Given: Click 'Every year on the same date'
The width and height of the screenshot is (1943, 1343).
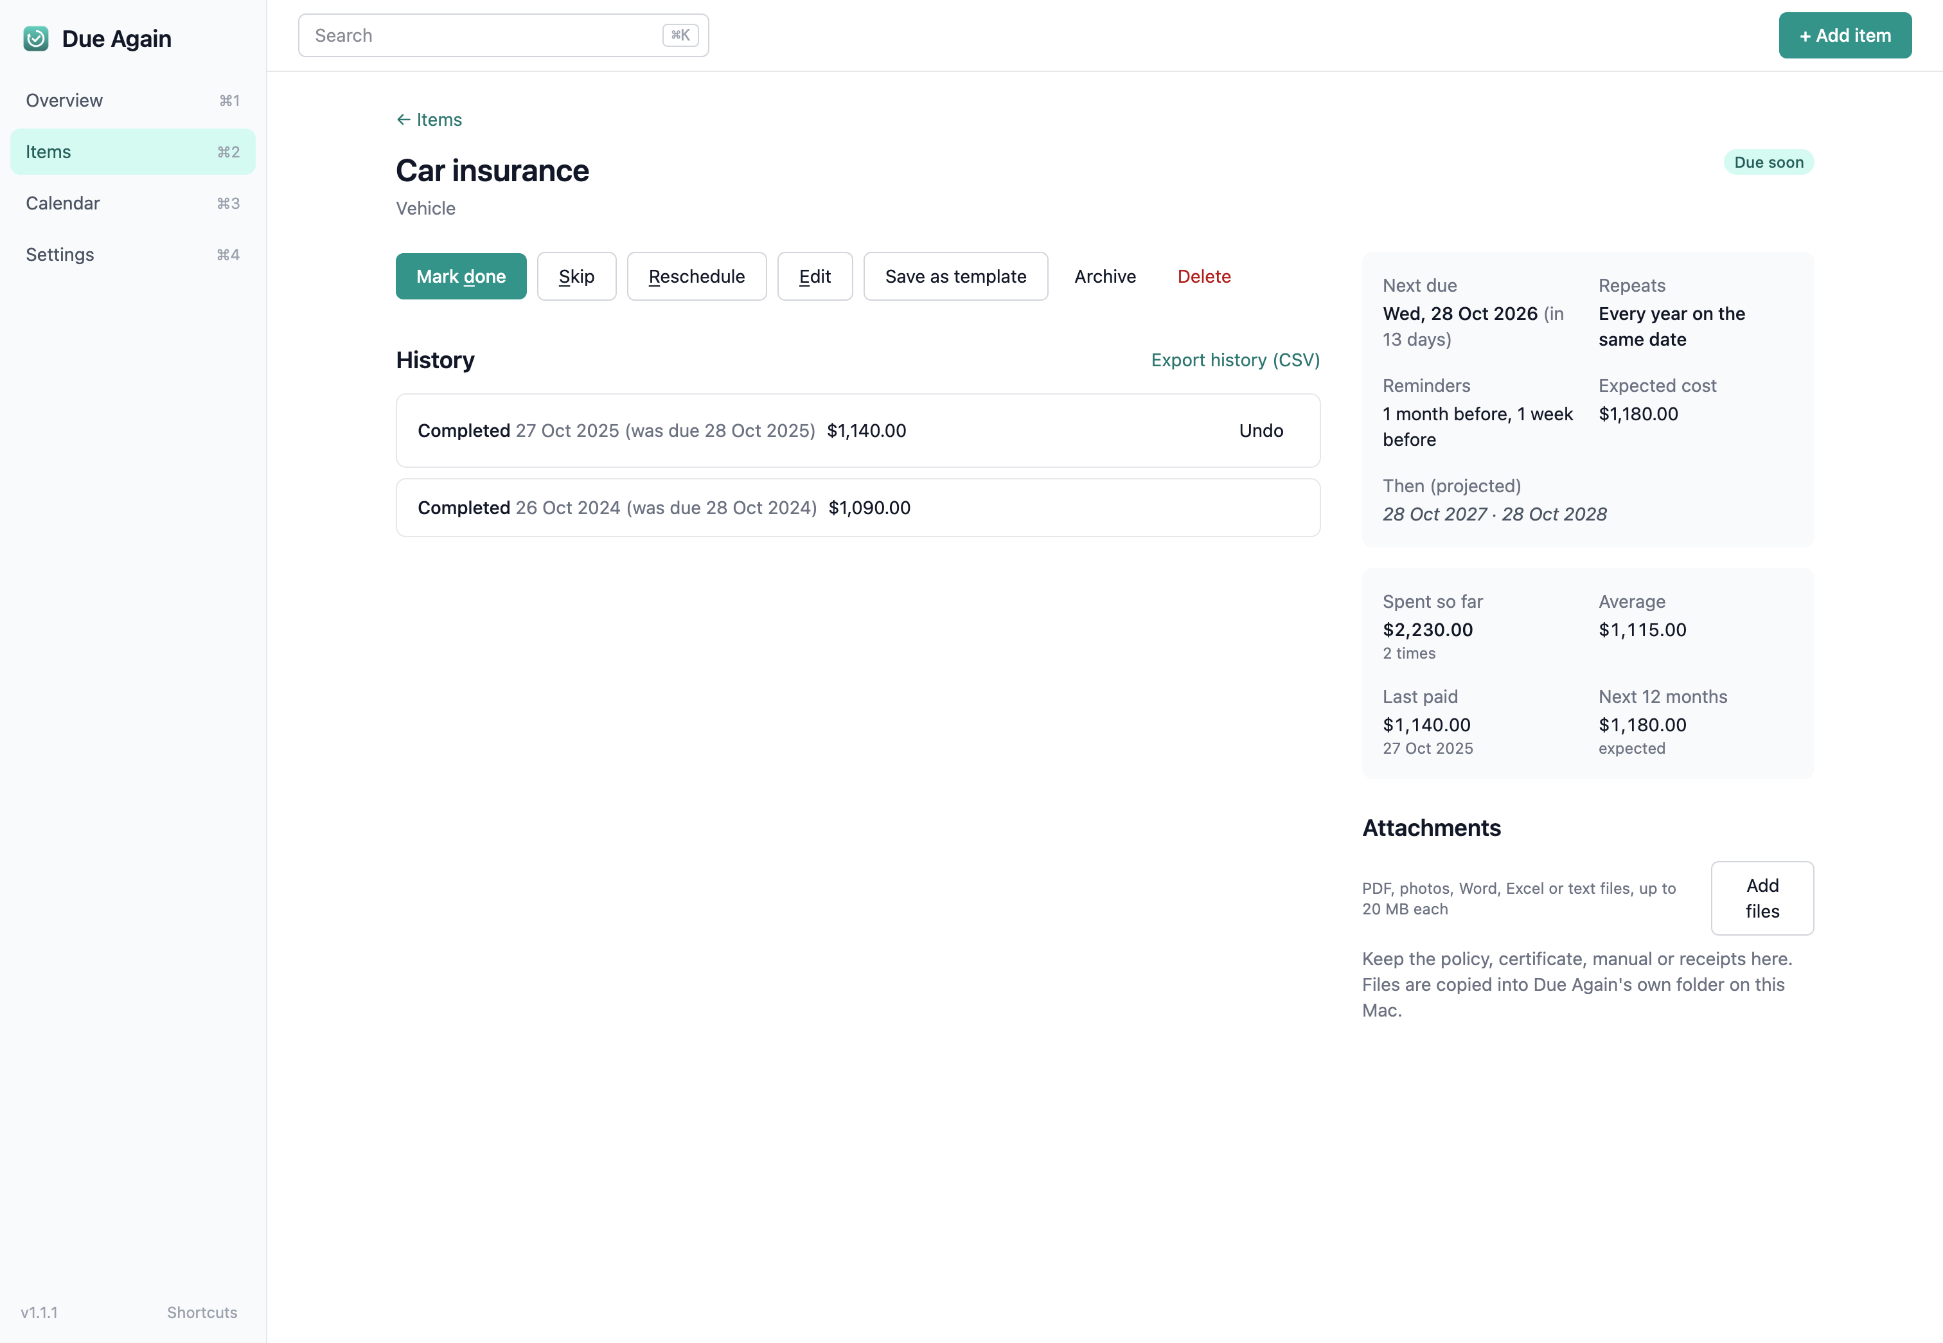Looking at the screenshot, I should point(1672,326).
